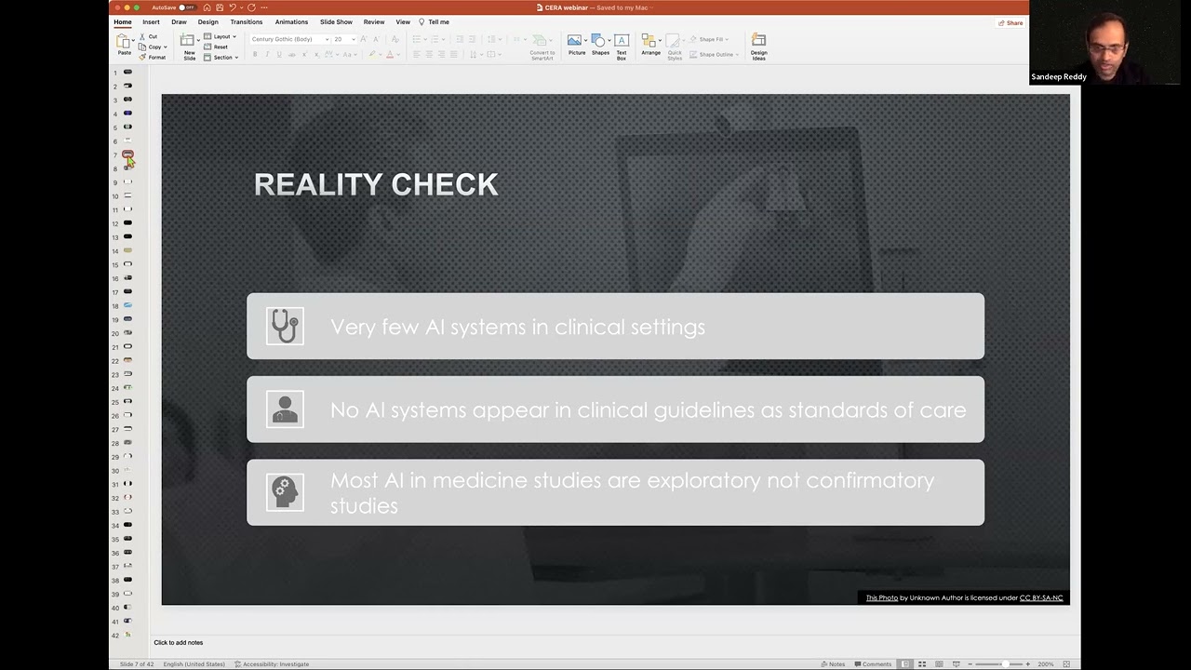Switch to the Animations tab
The image size is (1191, 670).
[291, 22]
